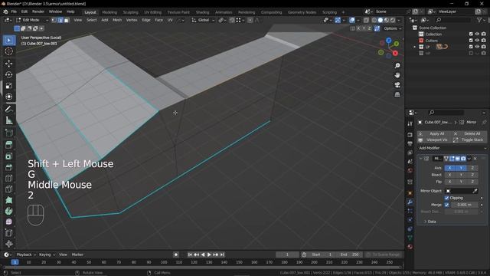This screenshot has width=490, height=276.
Task: Select the Move tool
Action: pos(9,64)
